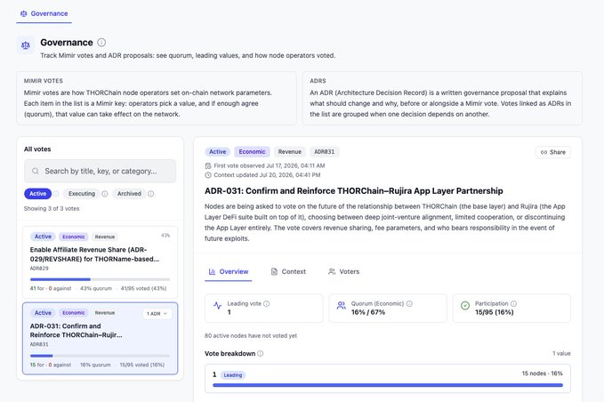The image size is (604, 402).
Task: Click the '1 value' label
Action: click(561, 353)
